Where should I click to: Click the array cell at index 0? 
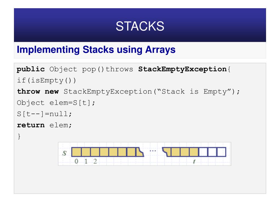click(77, 152)
